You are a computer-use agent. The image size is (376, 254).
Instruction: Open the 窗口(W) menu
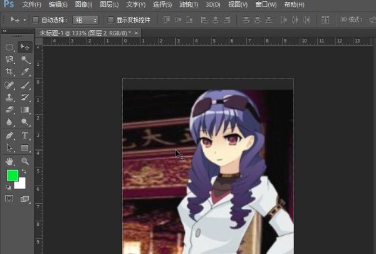pos(266,4)
